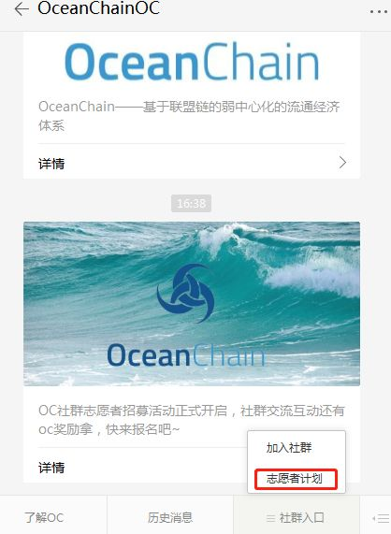The image size is (391, 534).
Task: Click the OceanChainOC account title
Action: coord(99,8)
